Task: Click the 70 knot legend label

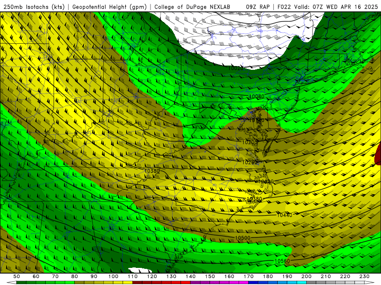Action: click(55, 276)
